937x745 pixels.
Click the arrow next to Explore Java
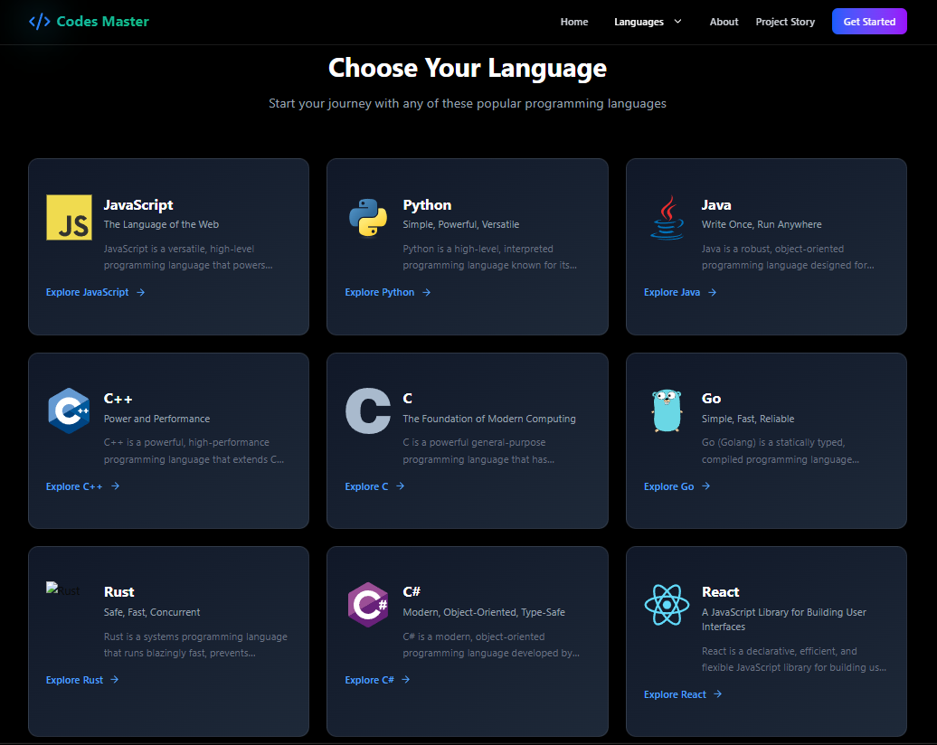(x=713, y=292)
